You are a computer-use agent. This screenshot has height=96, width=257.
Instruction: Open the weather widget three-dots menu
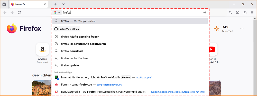pos(242,29)
